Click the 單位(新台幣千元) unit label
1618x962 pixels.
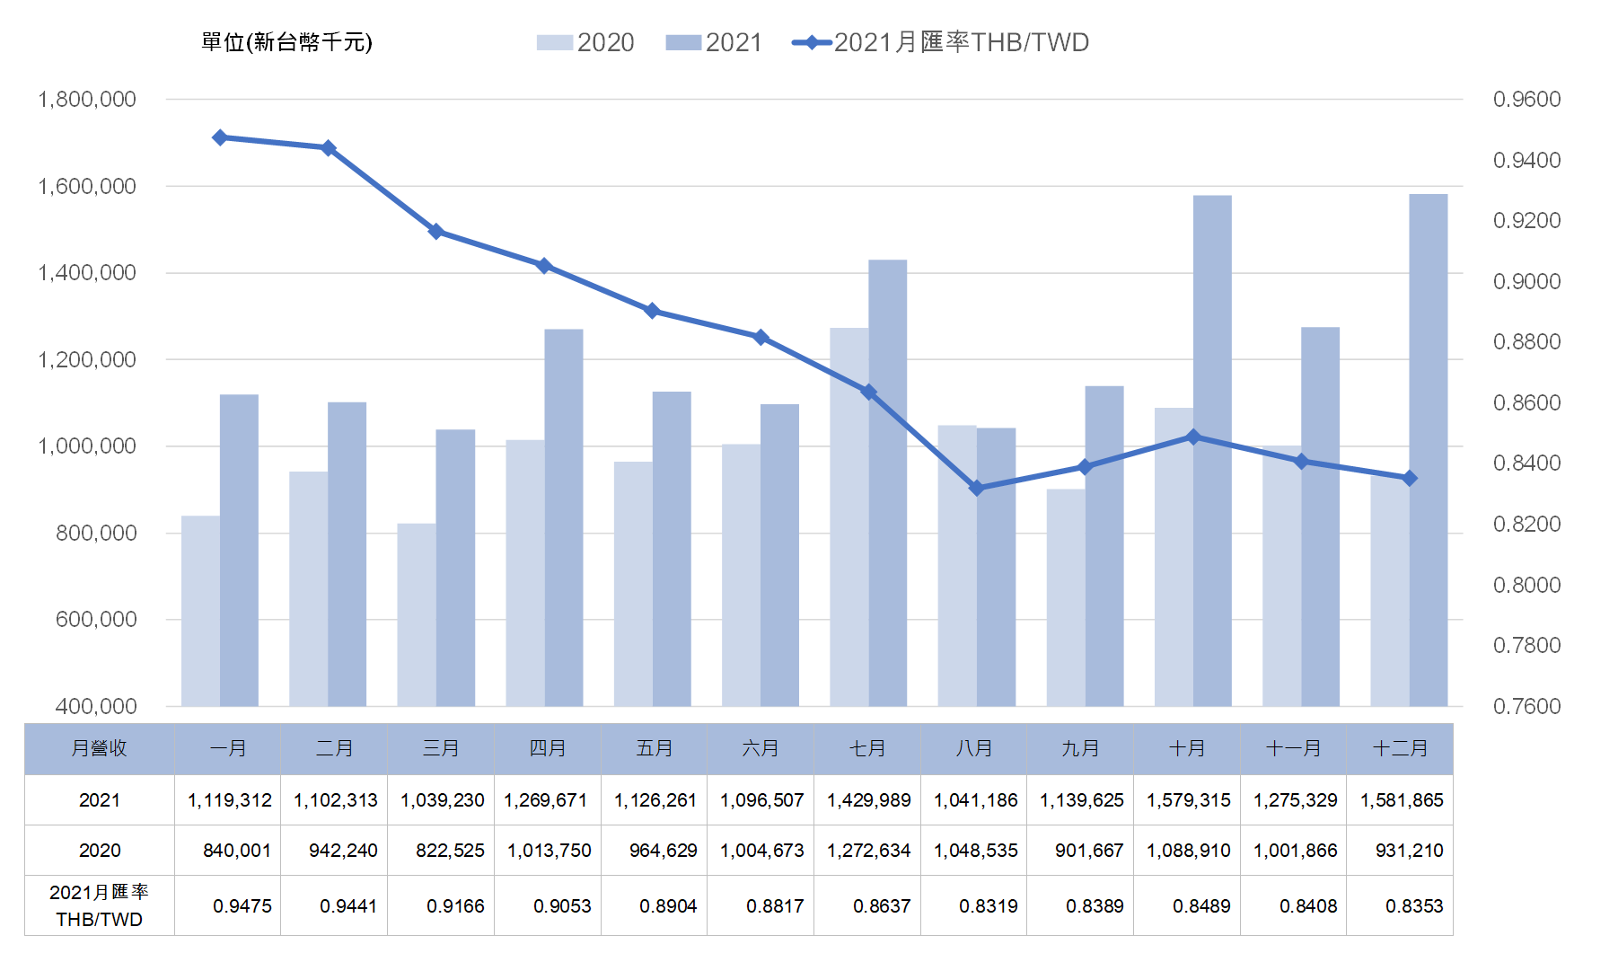point(286,42)
